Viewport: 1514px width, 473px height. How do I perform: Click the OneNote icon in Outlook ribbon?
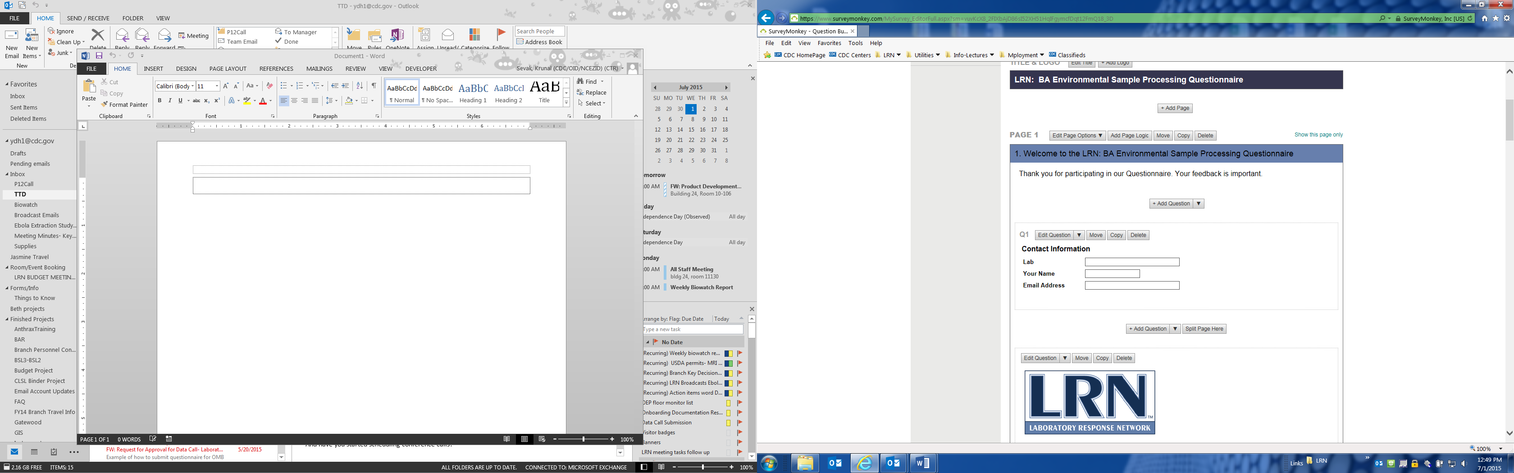coord(397,35)
